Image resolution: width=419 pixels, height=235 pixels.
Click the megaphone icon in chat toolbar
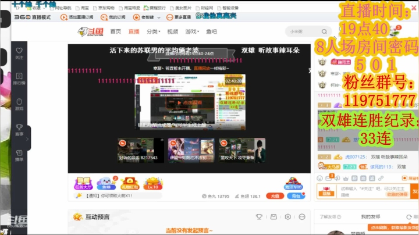point(337,178)
